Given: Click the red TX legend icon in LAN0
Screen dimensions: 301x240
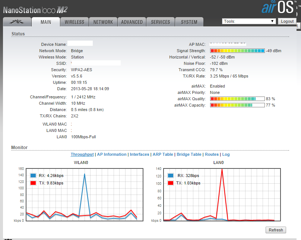Looking at the screenshot, I should click(x=171, y=183).
